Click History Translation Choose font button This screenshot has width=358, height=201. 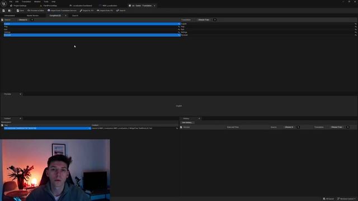click(337, 127)
